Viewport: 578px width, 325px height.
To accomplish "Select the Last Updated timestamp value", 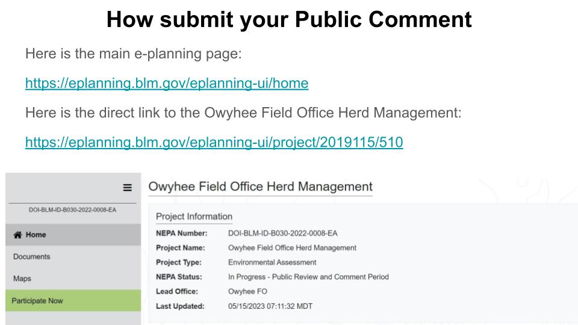I will 270,306.
